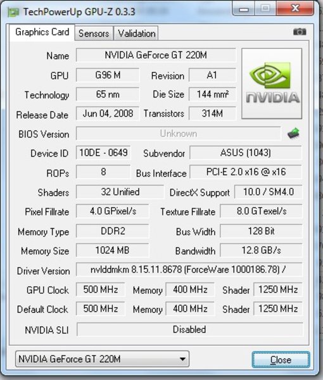Click the 'Default Clock' label

[x=42, y=310]
